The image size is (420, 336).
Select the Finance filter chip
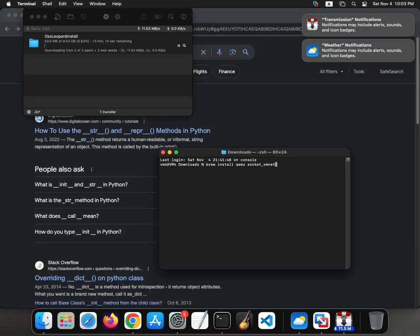227,72
